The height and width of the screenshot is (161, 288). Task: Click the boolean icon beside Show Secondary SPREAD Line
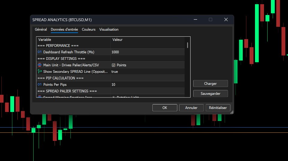[x=40, y=71]
